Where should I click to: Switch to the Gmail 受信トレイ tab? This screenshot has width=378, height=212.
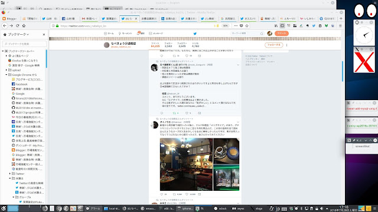coord(89,18)
